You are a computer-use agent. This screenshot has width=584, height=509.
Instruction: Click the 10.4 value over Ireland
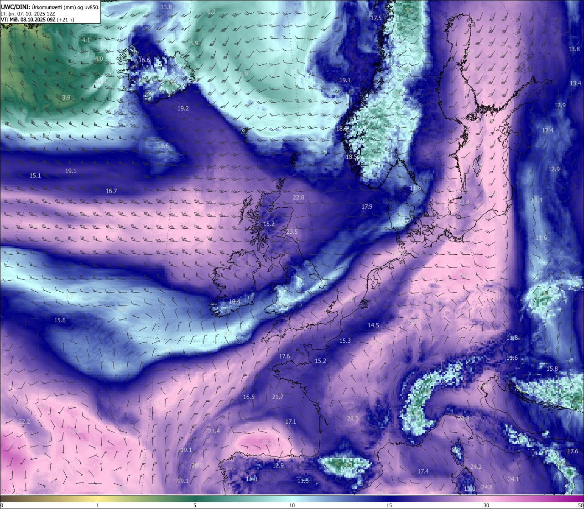point(235,301)
